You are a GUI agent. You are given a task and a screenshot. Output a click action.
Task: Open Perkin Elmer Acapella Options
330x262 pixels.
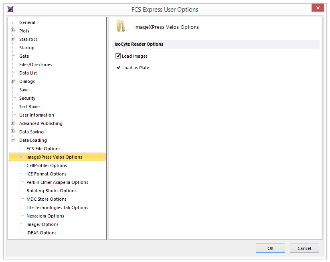(x=57, y=182)
